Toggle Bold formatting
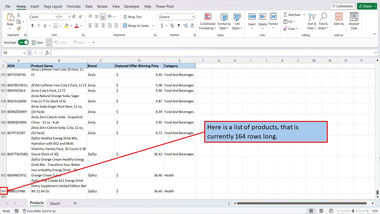Image resolution: width=380 pixels, height=214 pixels. click(32, 26)
